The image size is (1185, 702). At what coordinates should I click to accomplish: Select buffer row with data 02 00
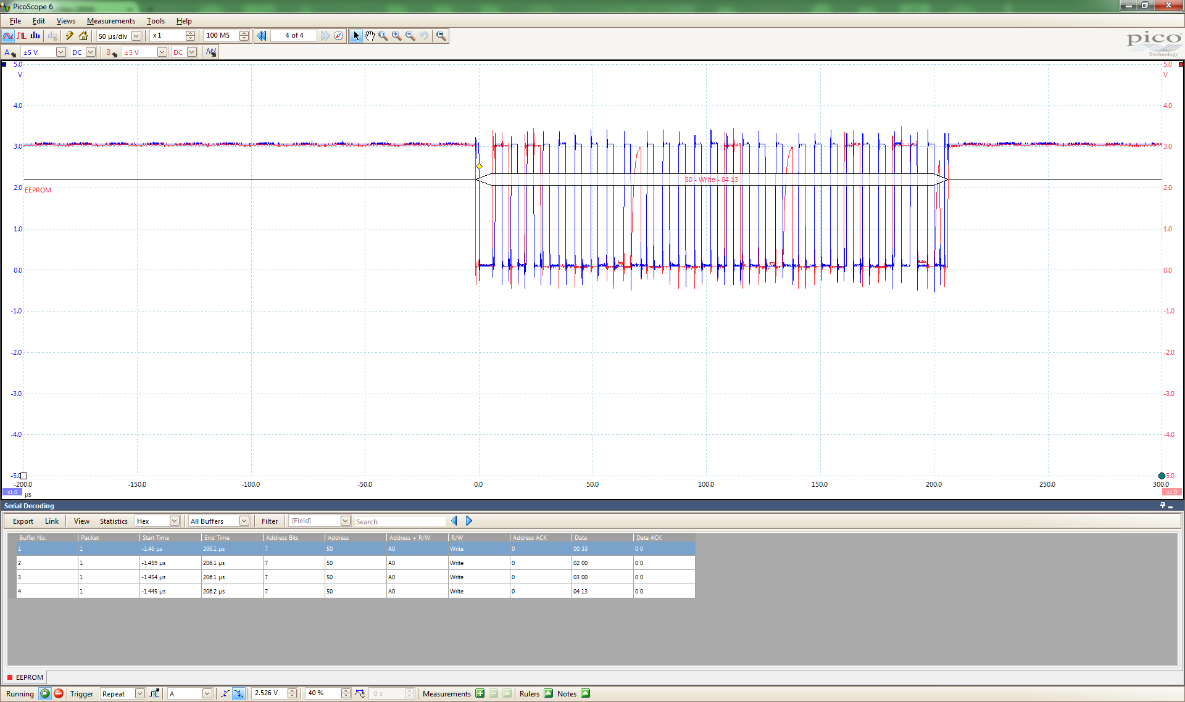point(355,563)
